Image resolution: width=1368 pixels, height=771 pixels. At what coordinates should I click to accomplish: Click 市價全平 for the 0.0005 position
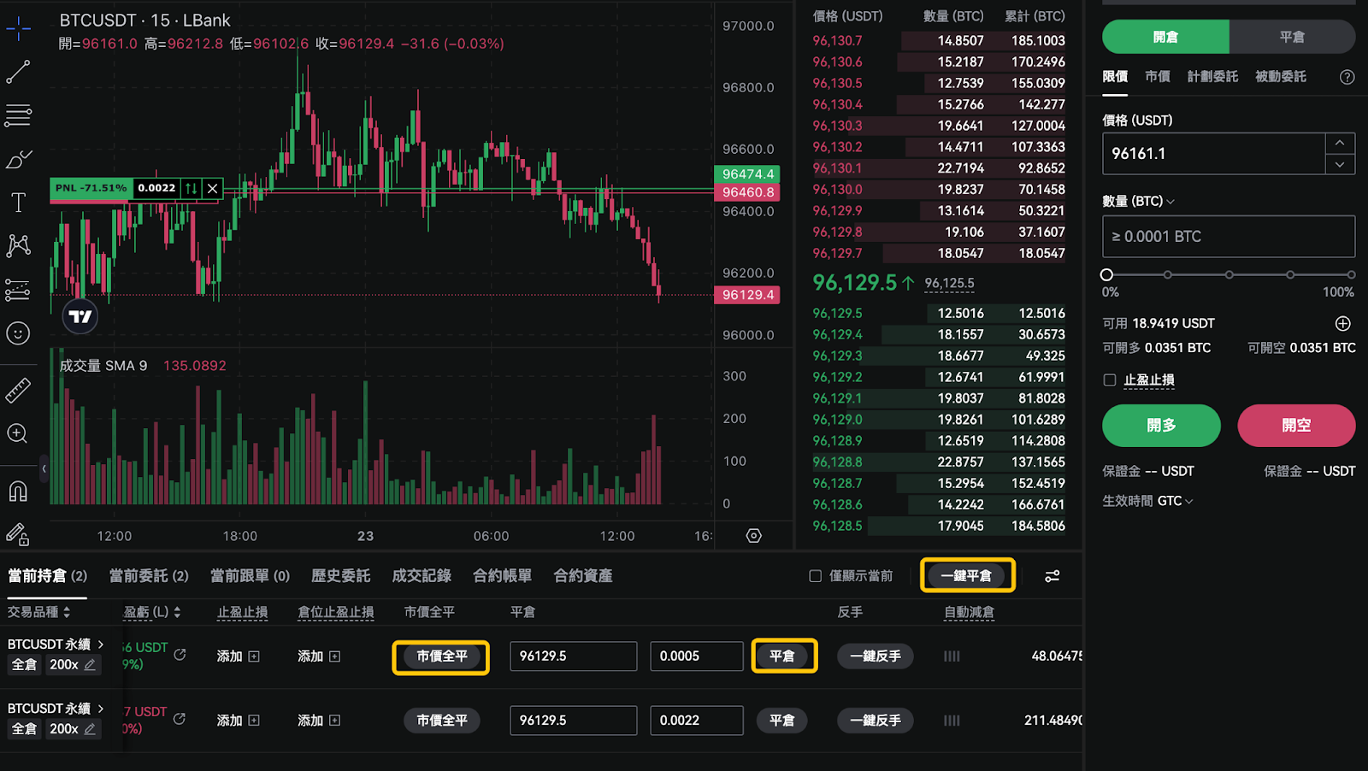(441, 656)
